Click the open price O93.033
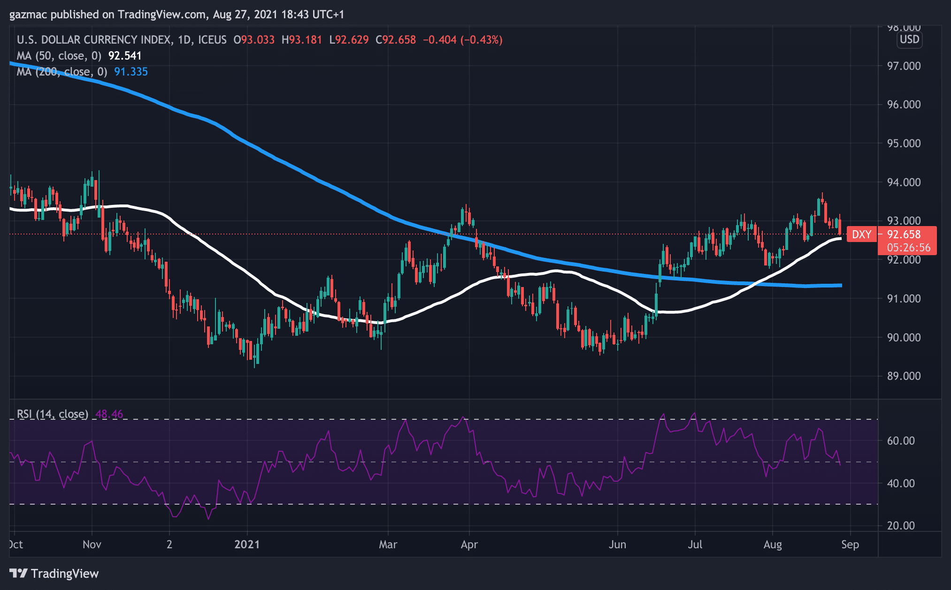 pos(254,40)
